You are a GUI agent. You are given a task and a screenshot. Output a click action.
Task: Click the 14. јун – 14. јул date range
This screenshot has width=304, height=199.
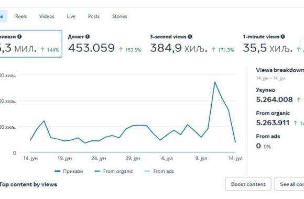tap(270, 78)
